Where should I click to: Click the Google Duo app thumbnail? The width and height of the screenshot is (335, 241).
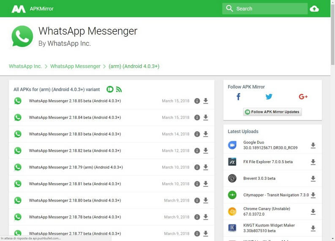click(232, 145)
